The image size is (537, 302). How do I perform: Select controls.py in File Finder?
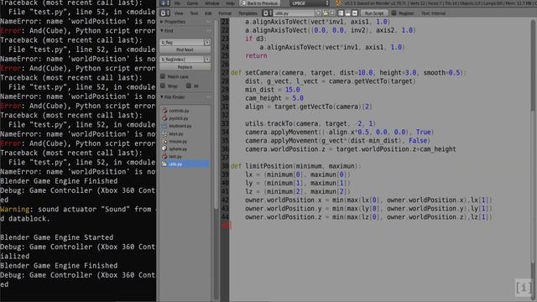click(x=185, y=111)
